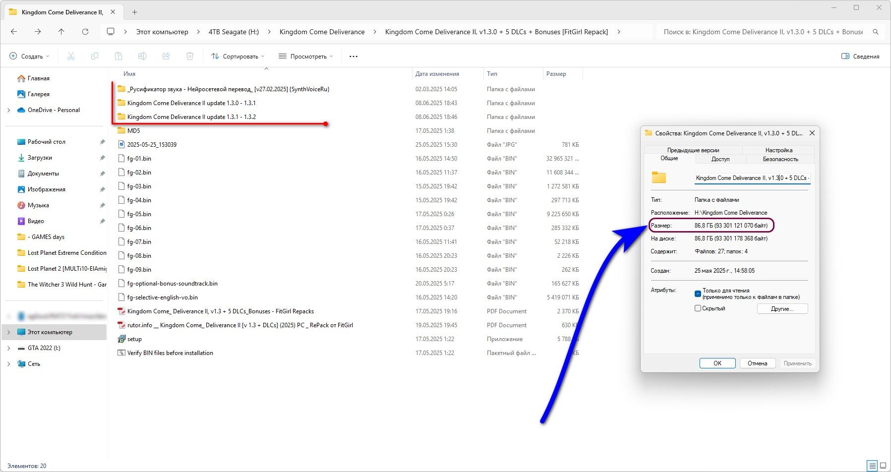Sort by Дата изменения column header
The image size is (891, 472).
437,74
